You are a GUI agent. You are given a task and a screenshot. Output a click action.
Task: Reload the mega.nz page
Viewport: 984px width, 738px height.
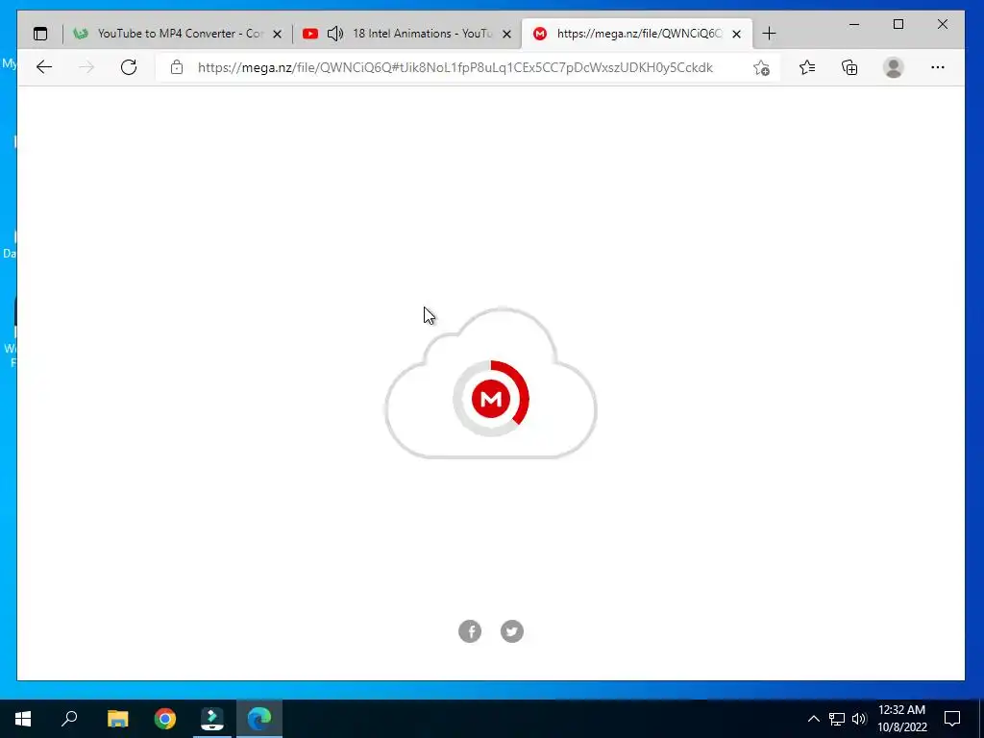(x=129, y=67)
